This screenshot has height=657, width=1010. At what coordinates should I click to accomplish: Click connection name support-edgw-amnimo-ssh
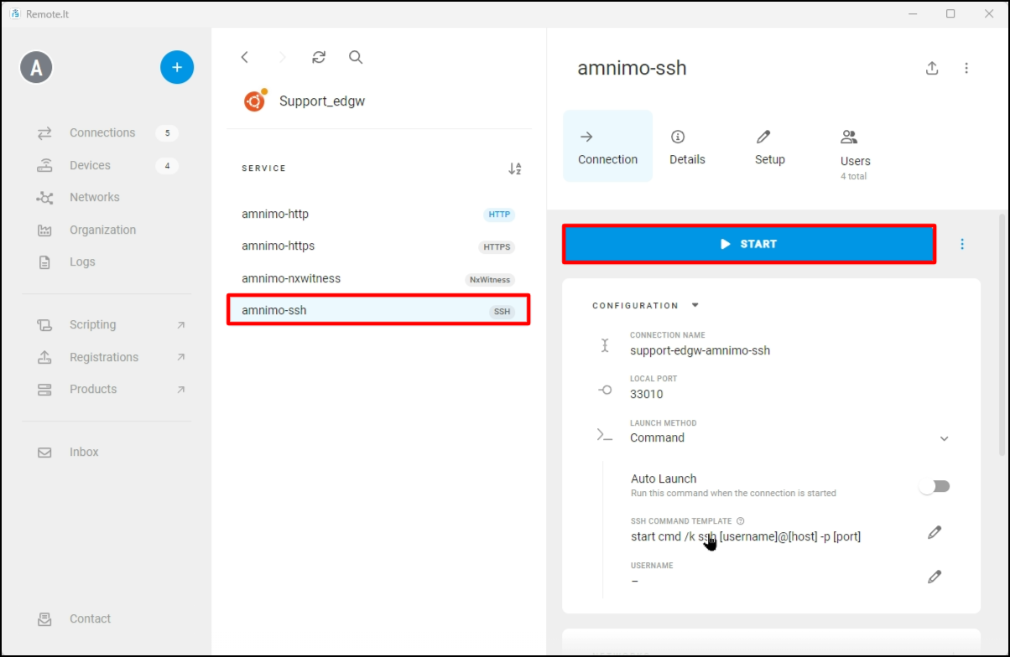[700, 350]
